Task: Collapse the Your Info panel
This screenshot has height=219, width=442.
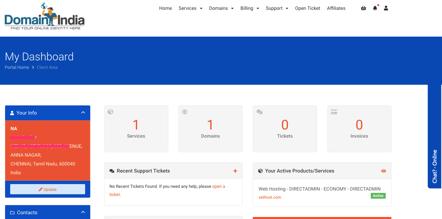Action: (x=83, y=113)
